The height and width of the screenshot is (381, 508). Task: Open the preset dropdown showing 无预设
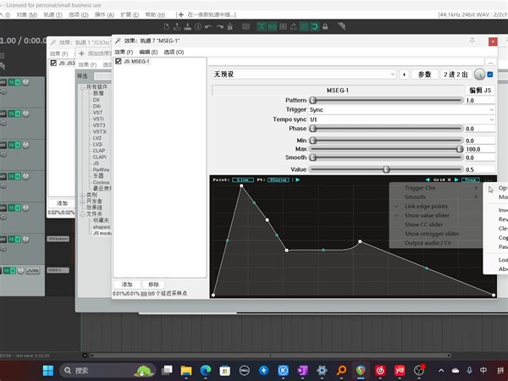pyautogui.click(x=304, y=75)
